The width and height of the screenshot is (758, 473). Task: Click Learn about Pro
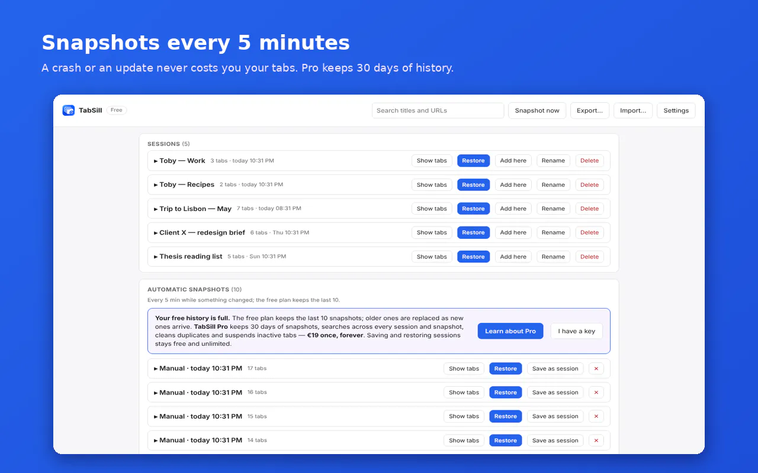[510, 331]
